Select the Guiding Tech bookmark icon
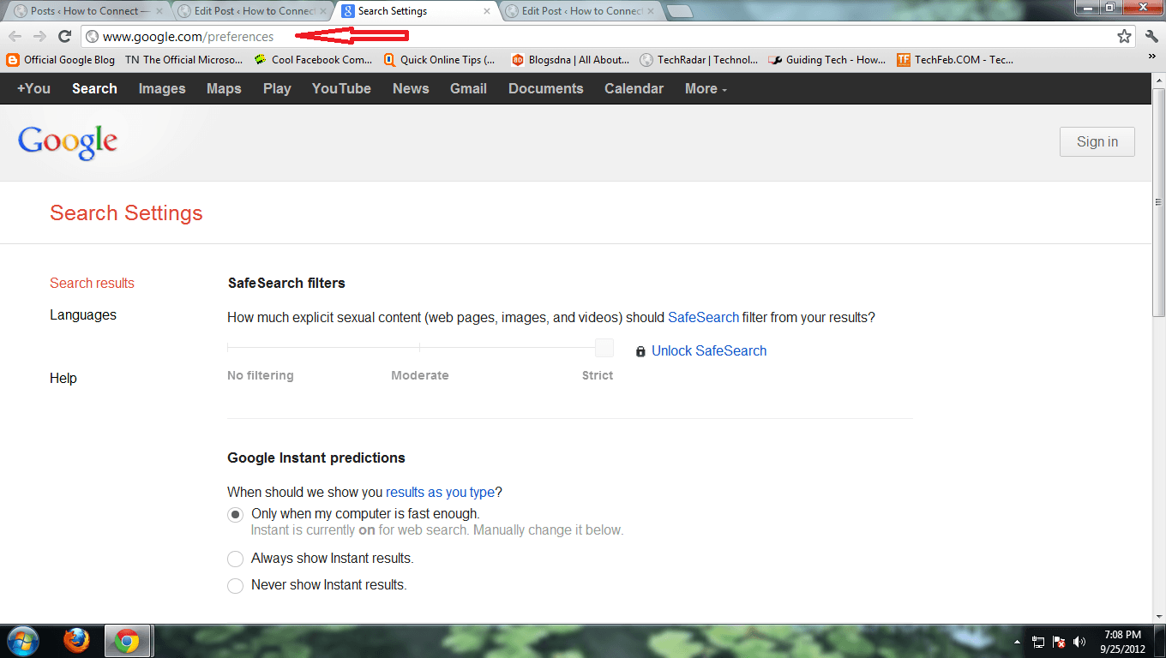Image resolution: width=1166 pixels, height=658 pixels. pyautogui.click(x=774, y=59)
